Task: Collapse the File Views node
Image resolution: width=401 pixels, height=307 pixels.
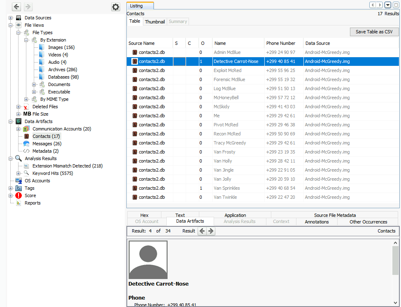Action: point(10,25)
